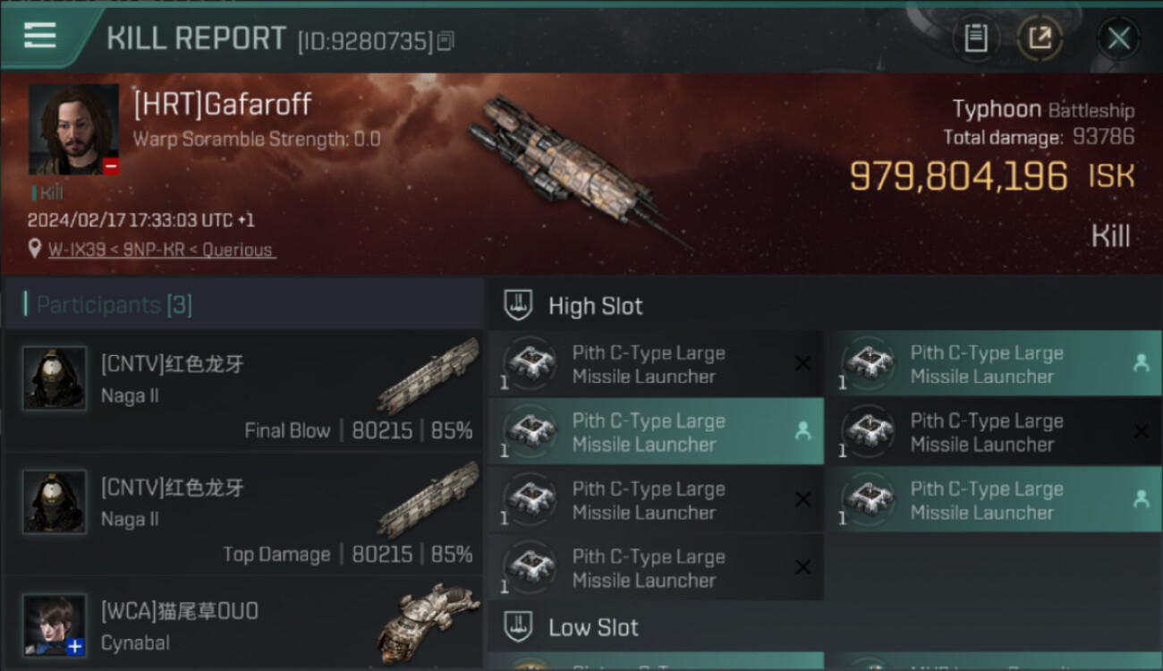Select the Top Damage Naga II participant
Screen dimensions: 1163x671
click(243, 514)
